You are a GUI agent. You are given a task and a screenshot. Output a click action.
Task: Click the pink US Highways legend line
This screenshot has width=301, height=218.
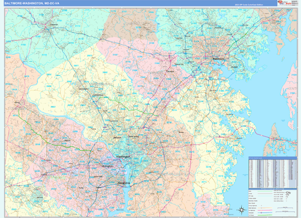point(266,210)
